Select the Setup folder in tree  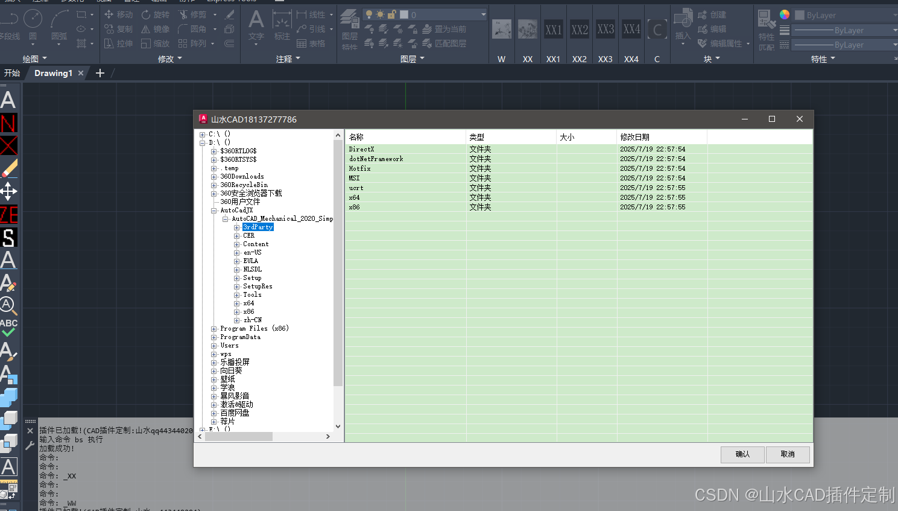point(252,278)
